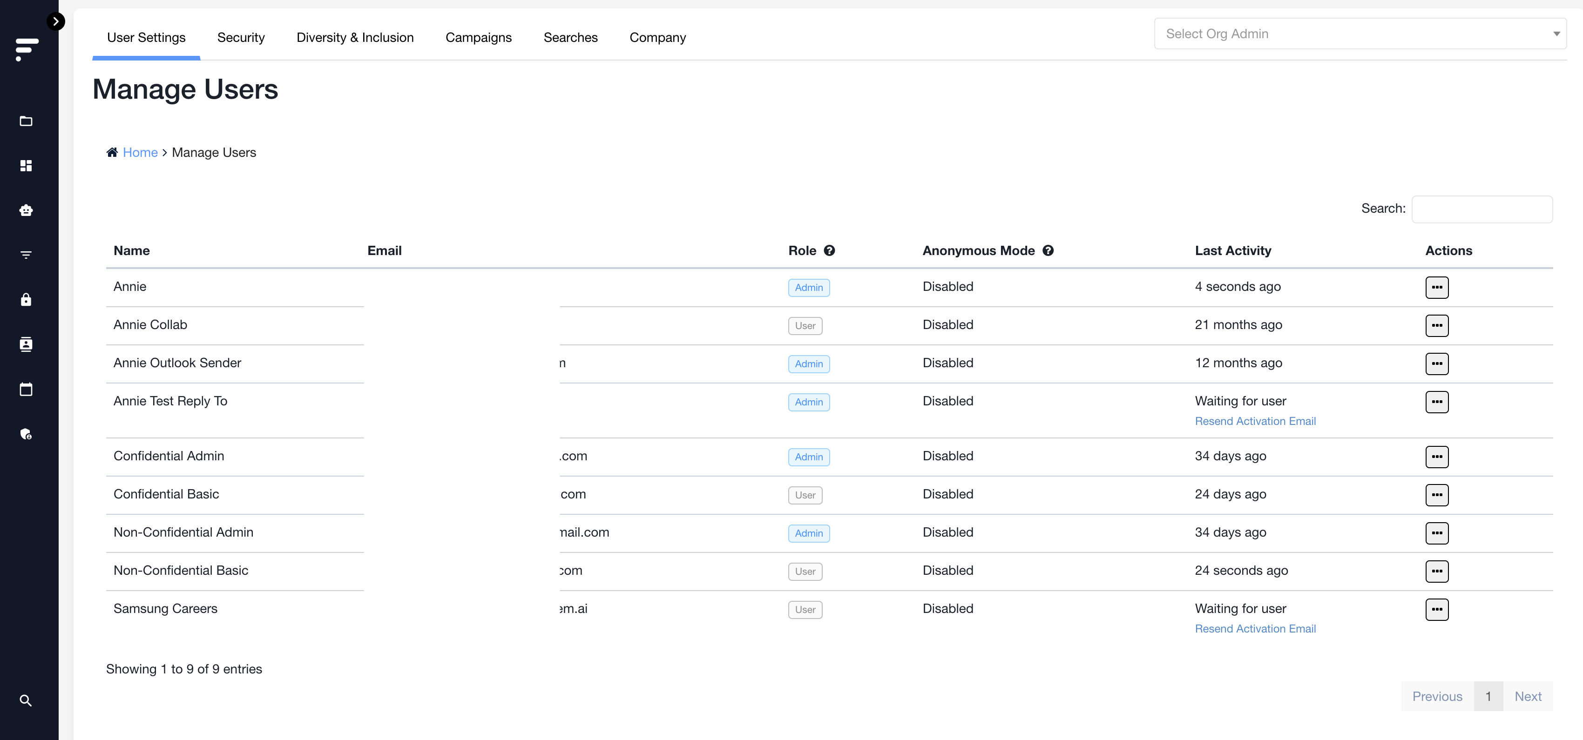
Task: Click the name "Samsung Careers"
Action: point(165,609)
